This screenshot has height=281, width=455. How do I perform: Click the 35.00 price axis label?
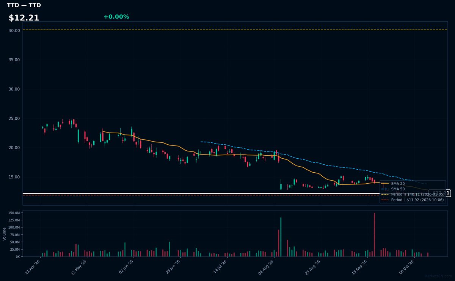[x=14, y=60]
